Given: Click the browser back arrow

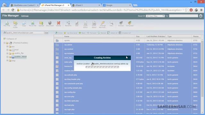Looking at the screenshot, I should tap(4, 10).
